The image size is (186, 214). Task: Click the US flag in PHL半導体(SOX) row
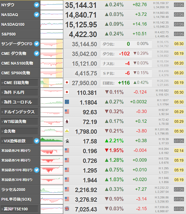point(67,199)
